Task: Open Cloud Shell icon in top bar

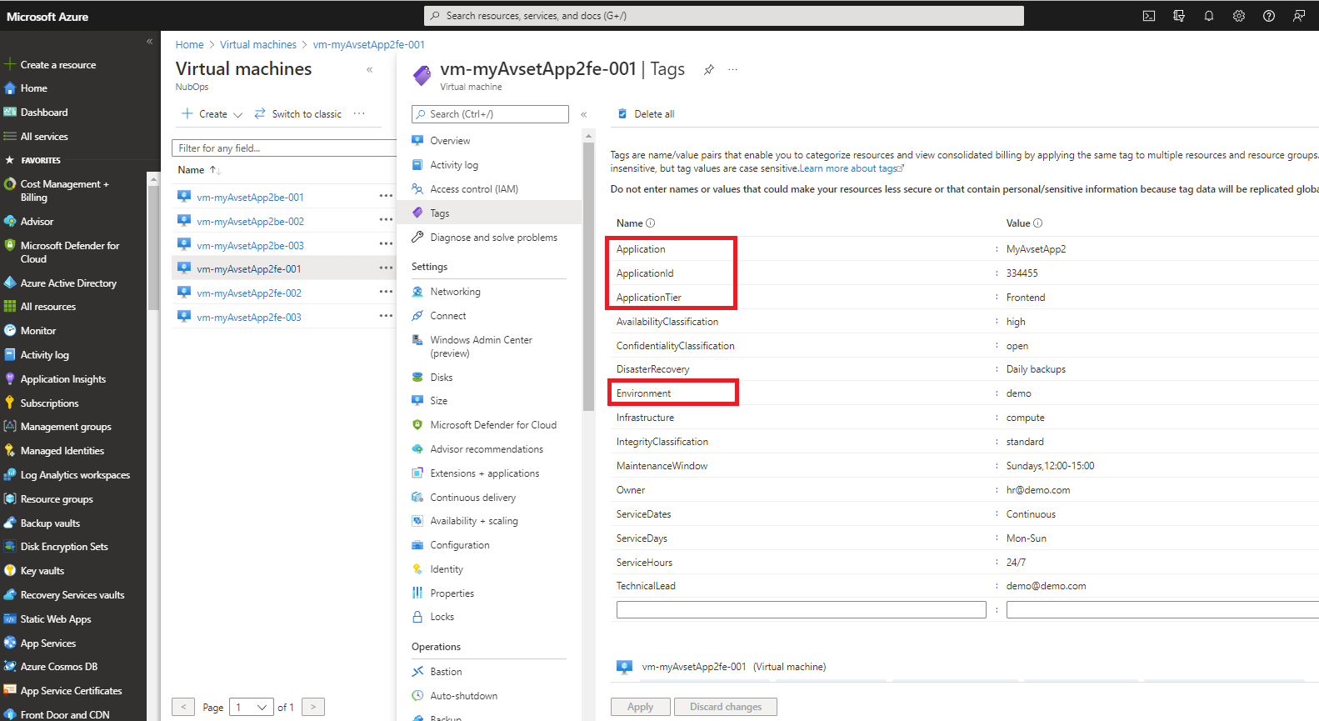Action: coord(1148,16)
